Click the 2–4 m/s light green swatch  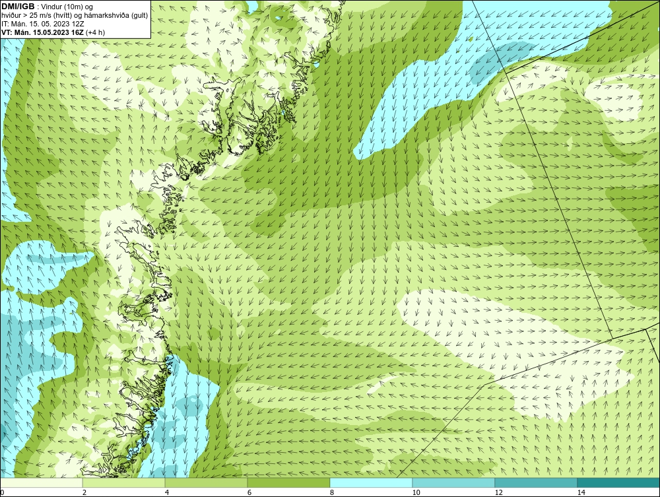pos(124,482)
